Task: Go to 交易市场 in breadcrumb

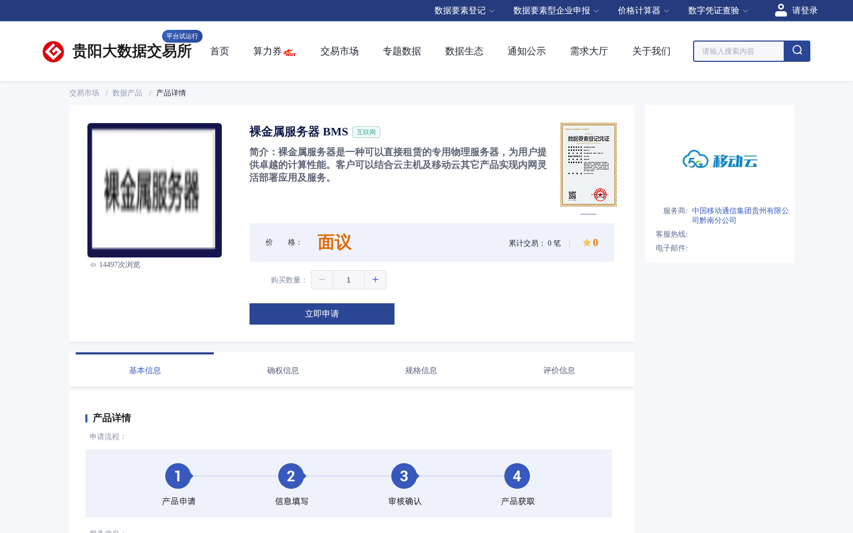Action: click(x=84, y=93)
